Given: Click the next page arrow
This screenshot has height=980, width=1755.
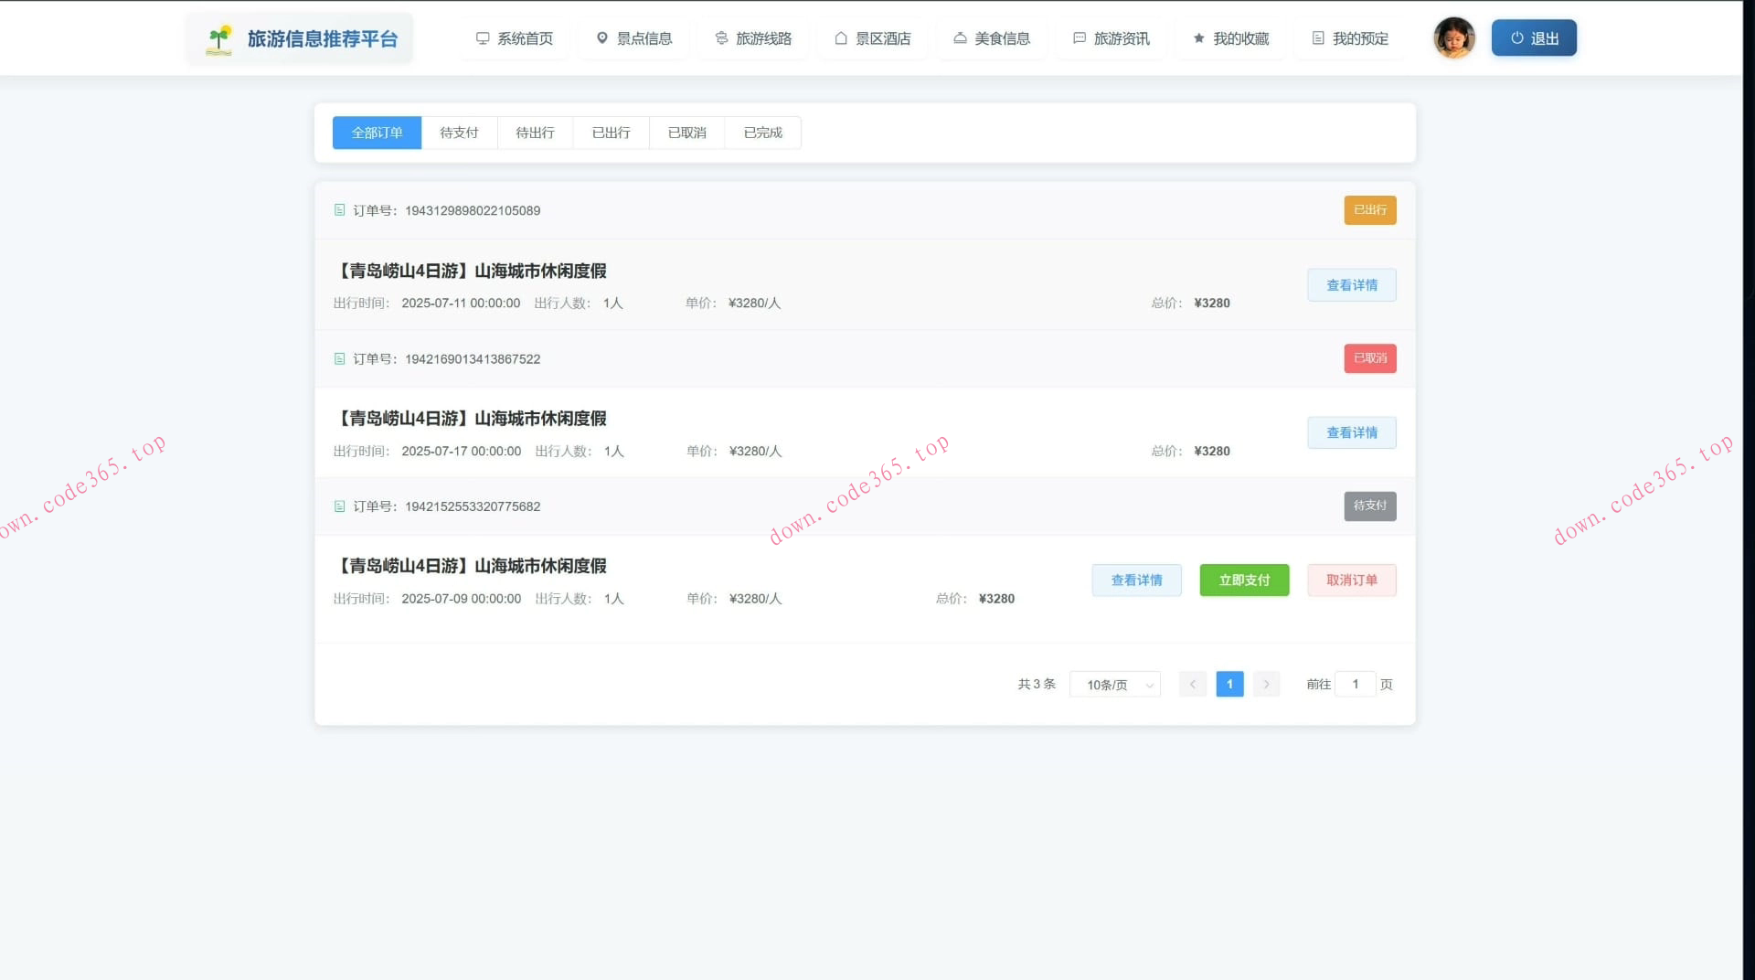Looking at the screenshot, I should (x=1266, y=684).
